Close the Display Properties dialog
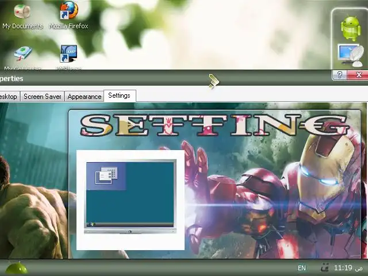The width and height of the screenshot is (368, 276). click(358, 75)
